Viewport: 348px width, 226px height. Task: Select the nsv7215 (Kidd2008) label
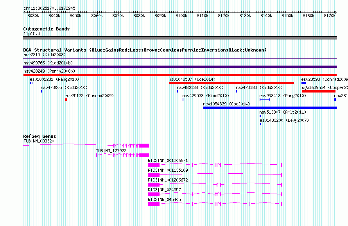coord(45,55)
